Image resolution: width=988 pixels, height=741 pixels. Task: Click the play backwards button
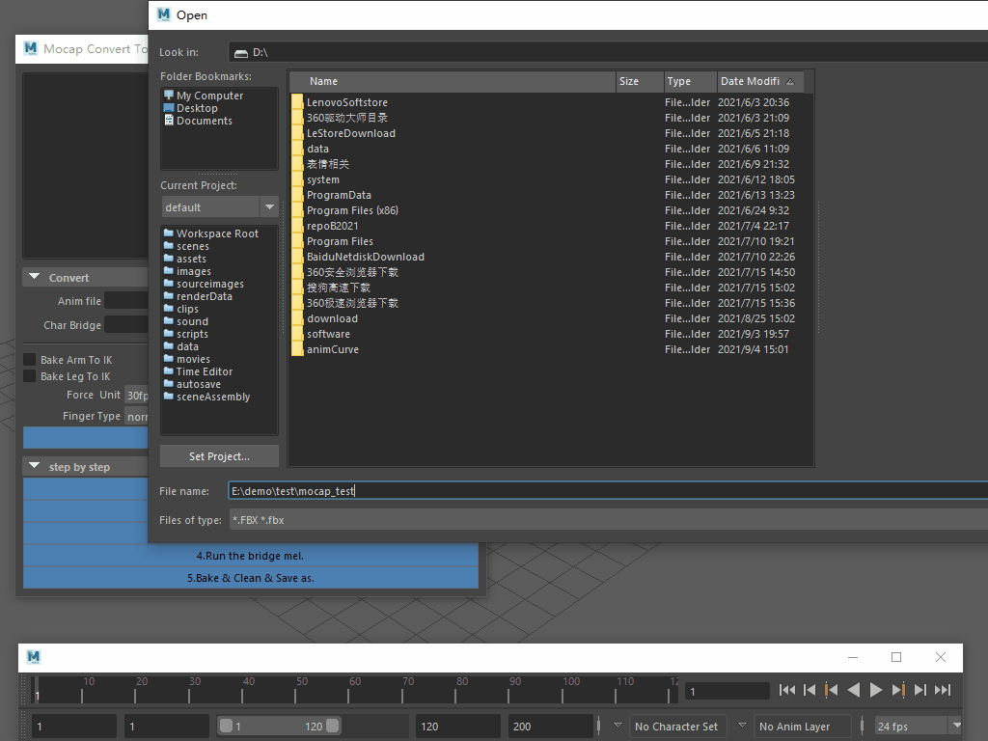pyautogui.click(x=853, y=690)
